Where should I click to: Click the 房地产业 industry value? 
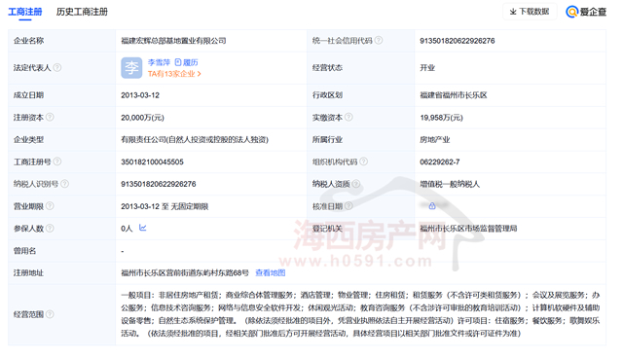(x=435, y=140)
